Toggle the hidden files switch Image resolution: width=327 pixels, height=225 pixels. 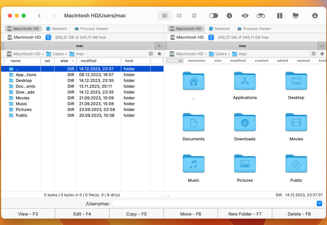213,16
